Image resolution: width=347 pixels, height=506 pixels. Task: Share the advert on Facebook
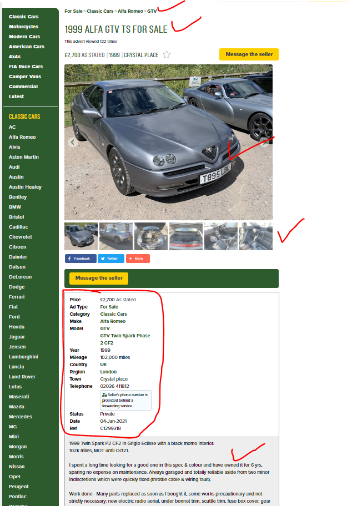tap(81, 259)
